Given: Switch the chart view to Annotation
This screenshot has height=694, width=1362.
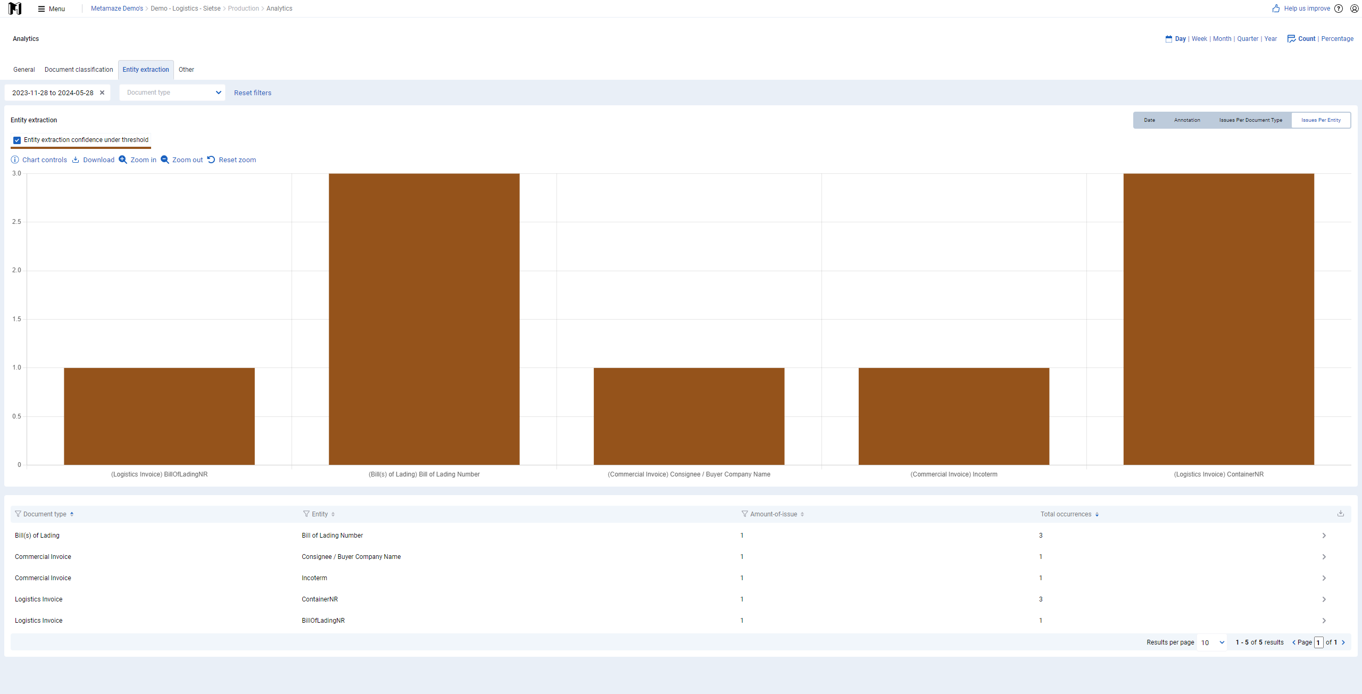Looking at the screenshot, I should (1187, 120).
